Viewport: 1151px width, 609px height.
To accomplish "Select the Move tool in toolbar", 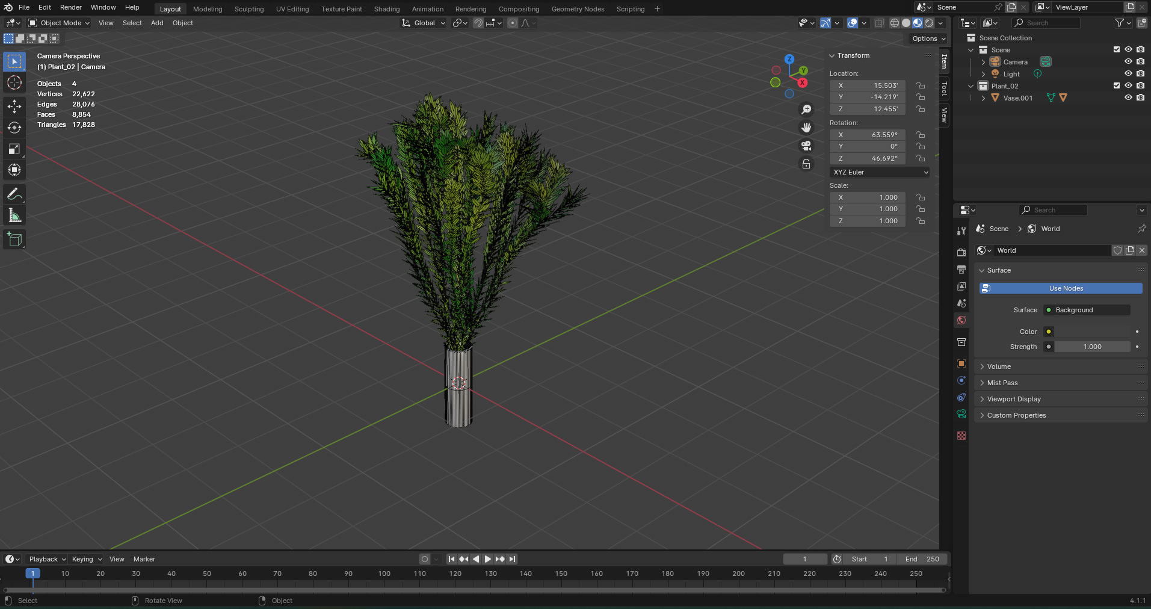I will (14, 107).
